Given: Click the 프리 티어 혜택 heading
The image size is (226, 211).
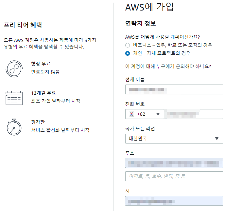Looking at the screenshot, I should click(x=23, y=25).
